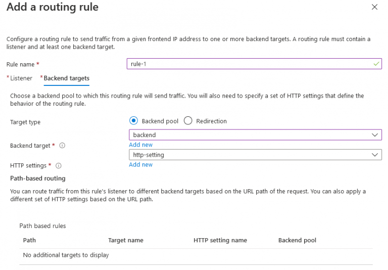388x270 pixels.
Task: Close the Add a routing rule panel
Action: click(374, 7)
